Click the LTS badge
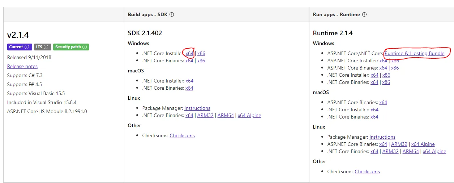This screenshot has width=454, height=183. click(43, 47)
